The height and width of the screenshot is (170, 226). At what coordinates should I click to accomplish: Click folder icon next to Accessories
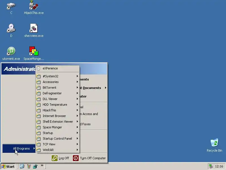click(x=38, y=82)
